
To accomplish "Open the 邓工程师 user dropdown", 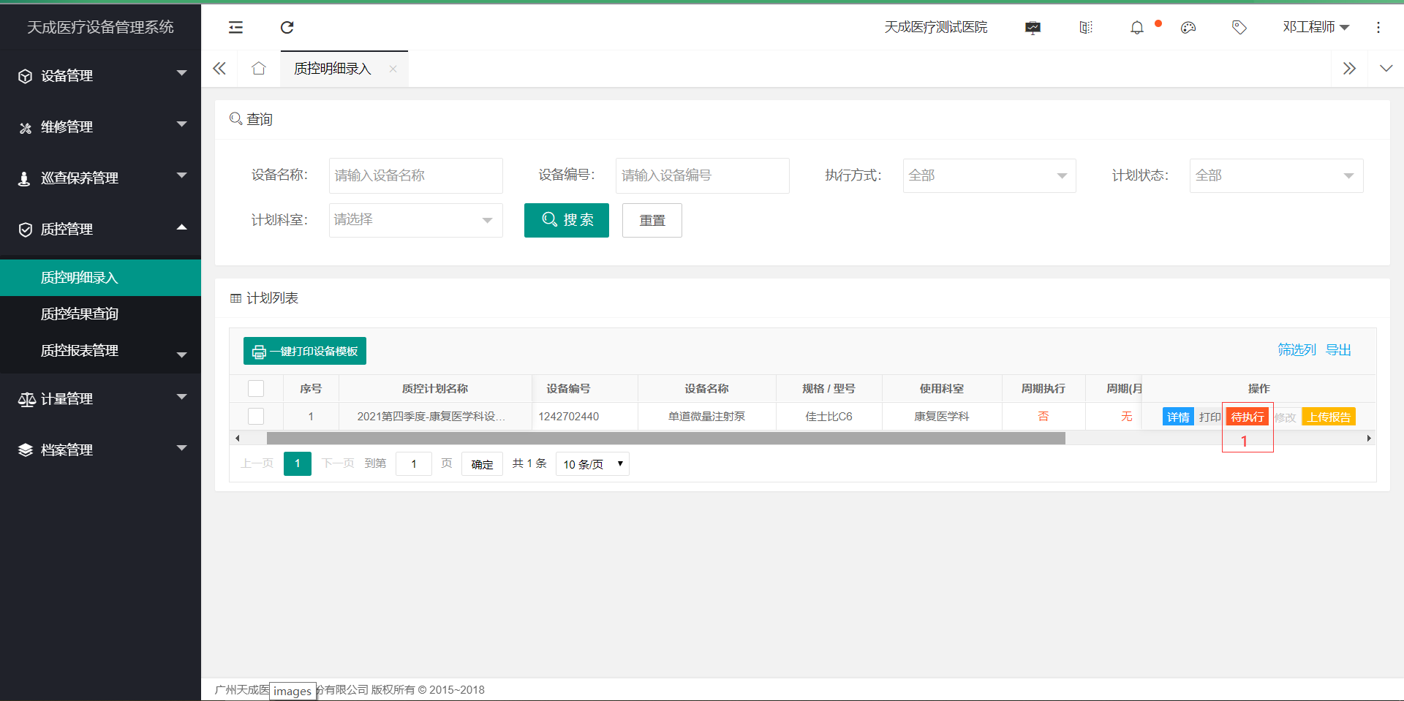I will pos(1316,27).
